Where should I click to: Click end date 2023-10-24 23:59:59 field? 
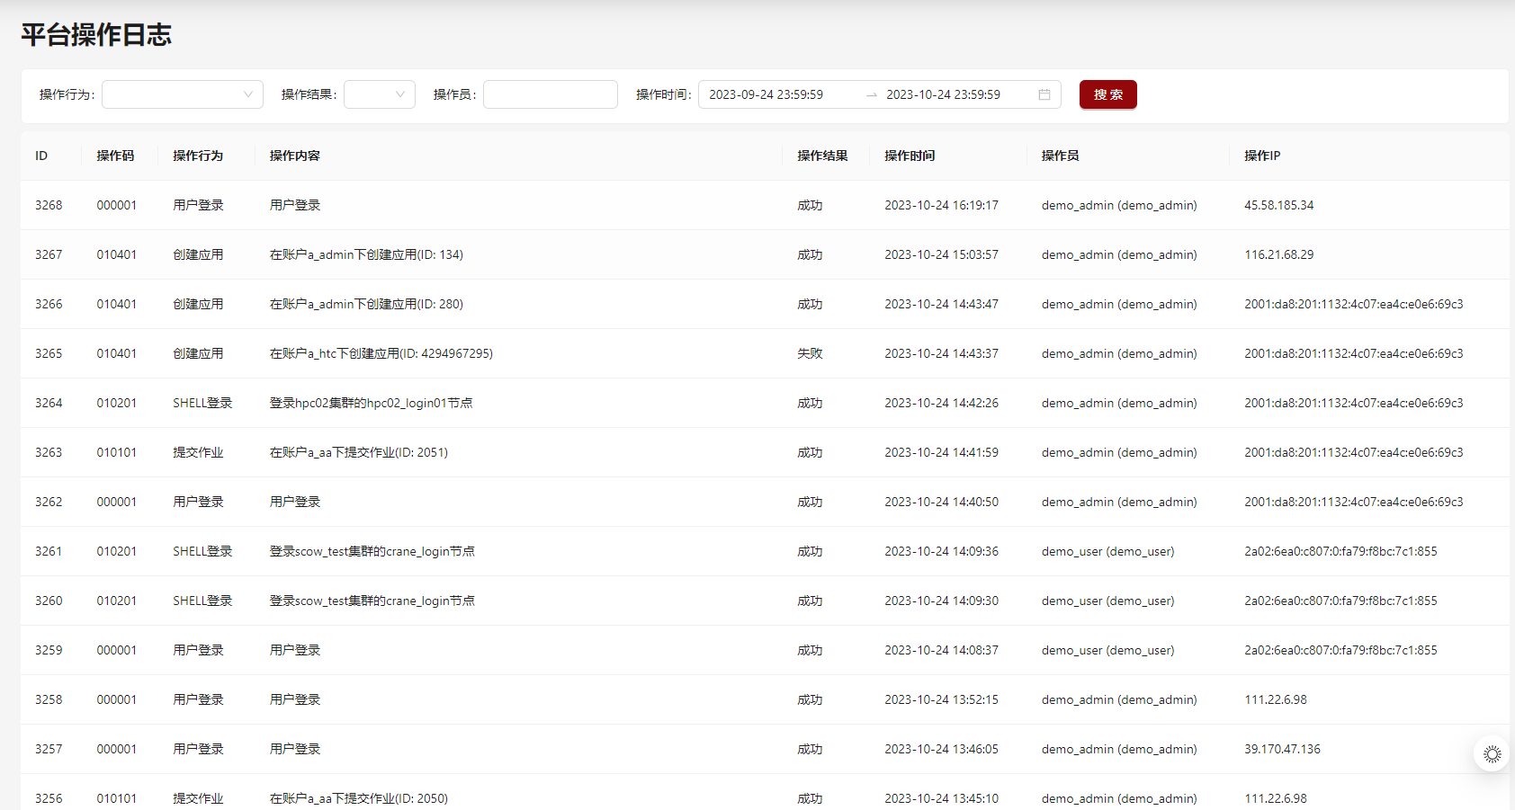943,94
